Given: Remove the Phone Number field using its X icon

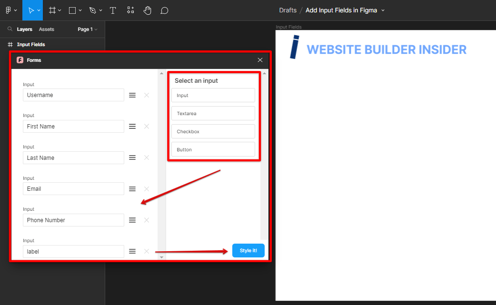Looking at the screenshot, I should click(x=147, y=220).
